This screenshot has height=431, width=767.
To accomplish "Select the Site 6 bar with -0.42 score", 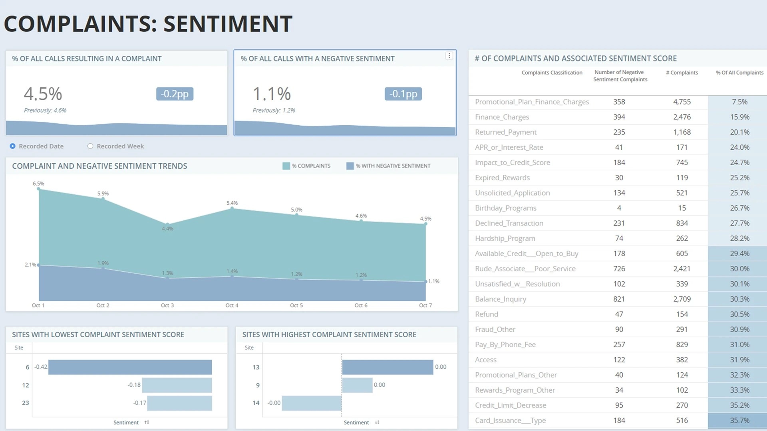I will (x=130, y=367).
